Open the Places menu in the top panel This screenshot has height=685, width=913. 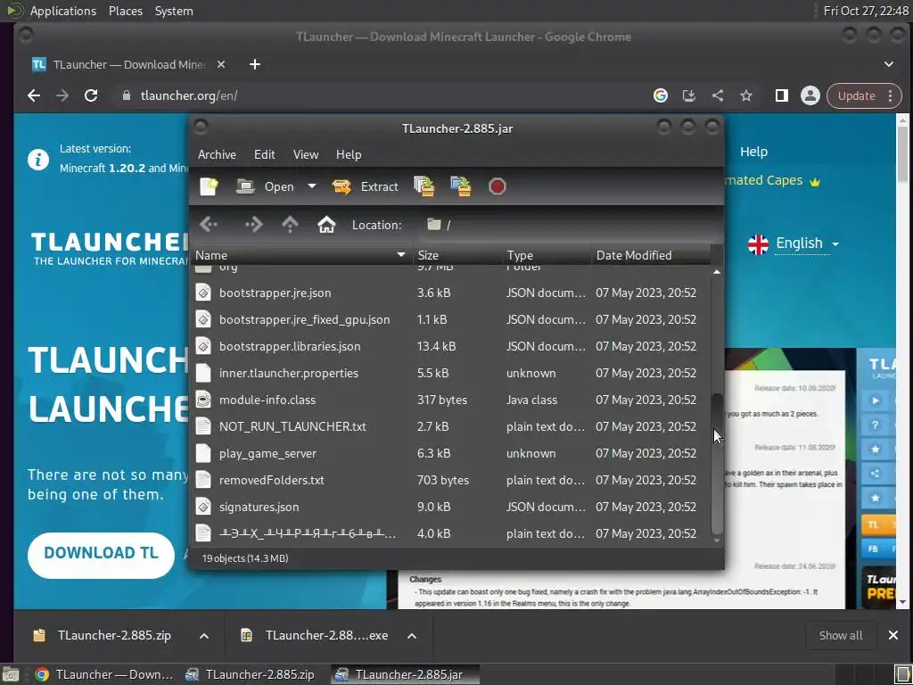click(x=125, y=11)
